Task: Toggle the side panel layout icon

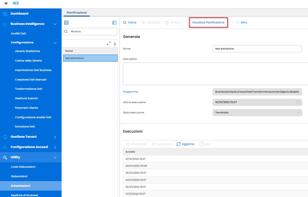Action: [x=114, y=23]
